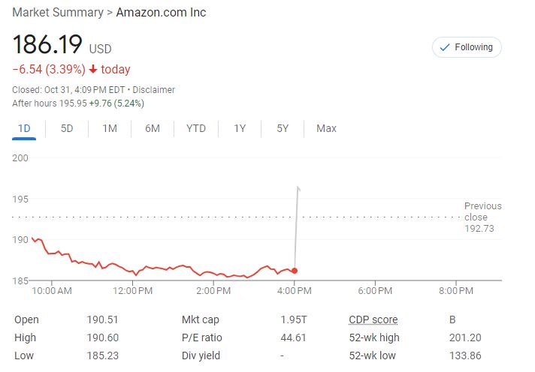Click the checkmark icon in Following

[446, 47]
